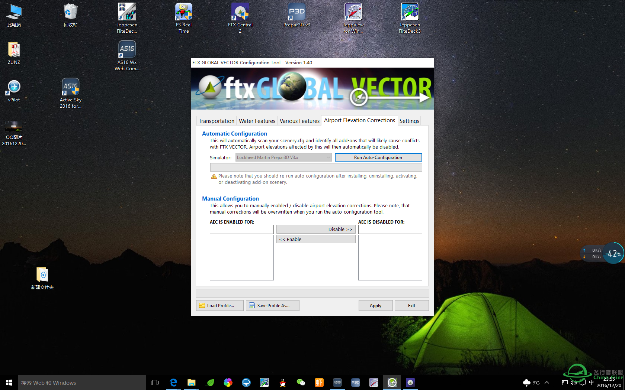Toggle the Chinese input method indicator
The width and height of the screenshot is (625, 390).
click(591, 383)
